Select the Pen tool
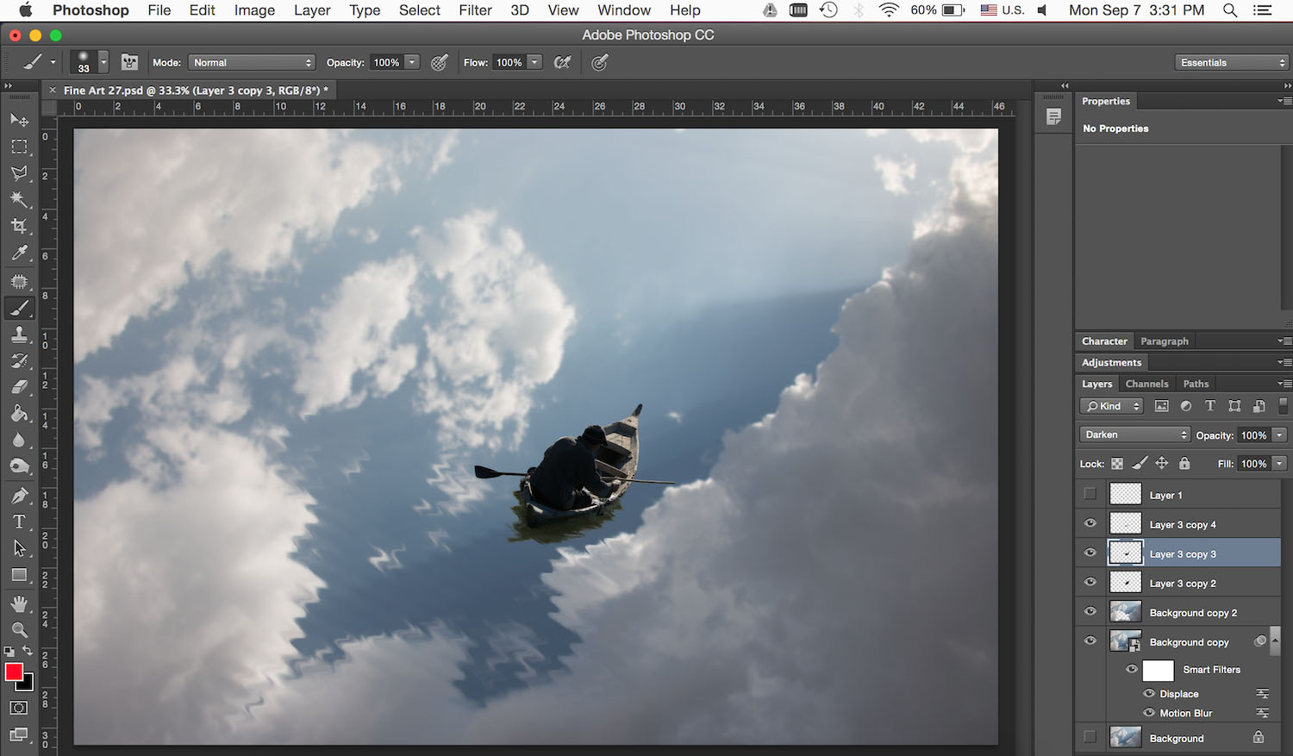The image size is (1293, 756). [19, 496]
